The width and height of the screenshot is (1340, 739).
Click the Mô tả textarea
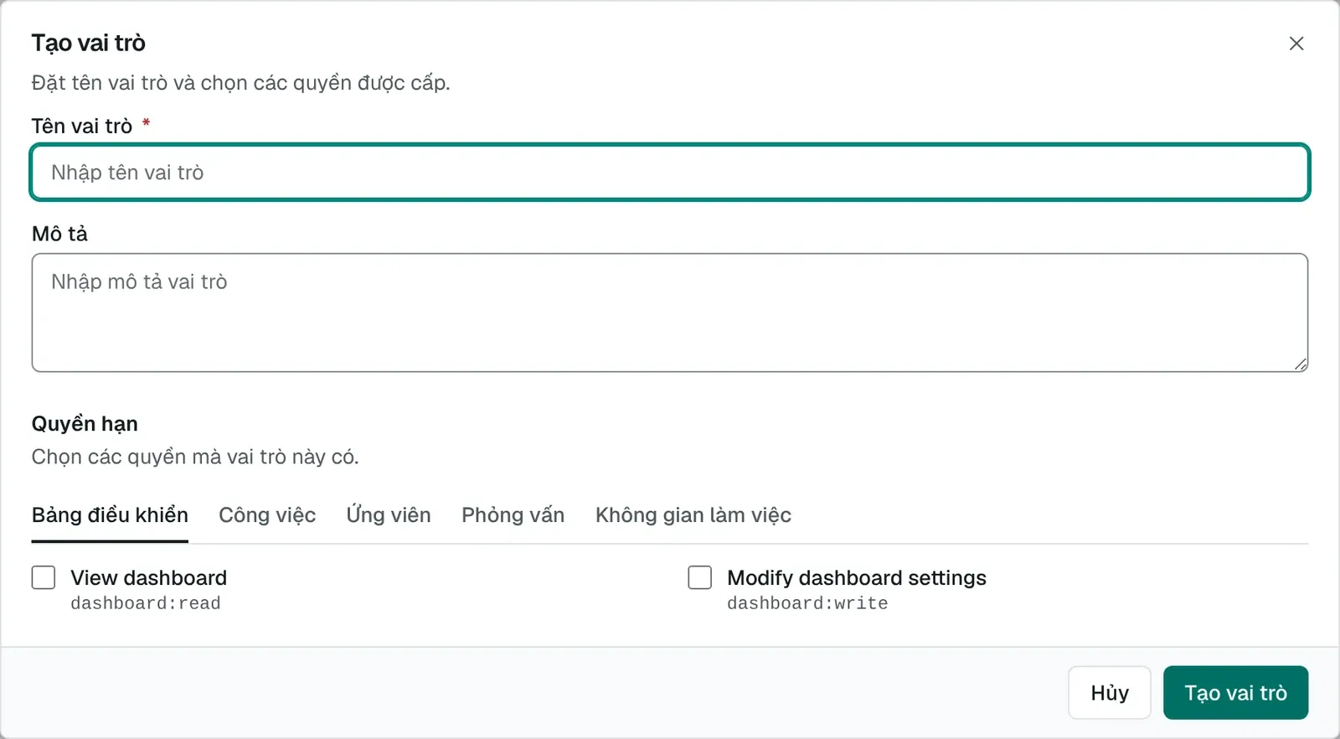coord(670,313)
